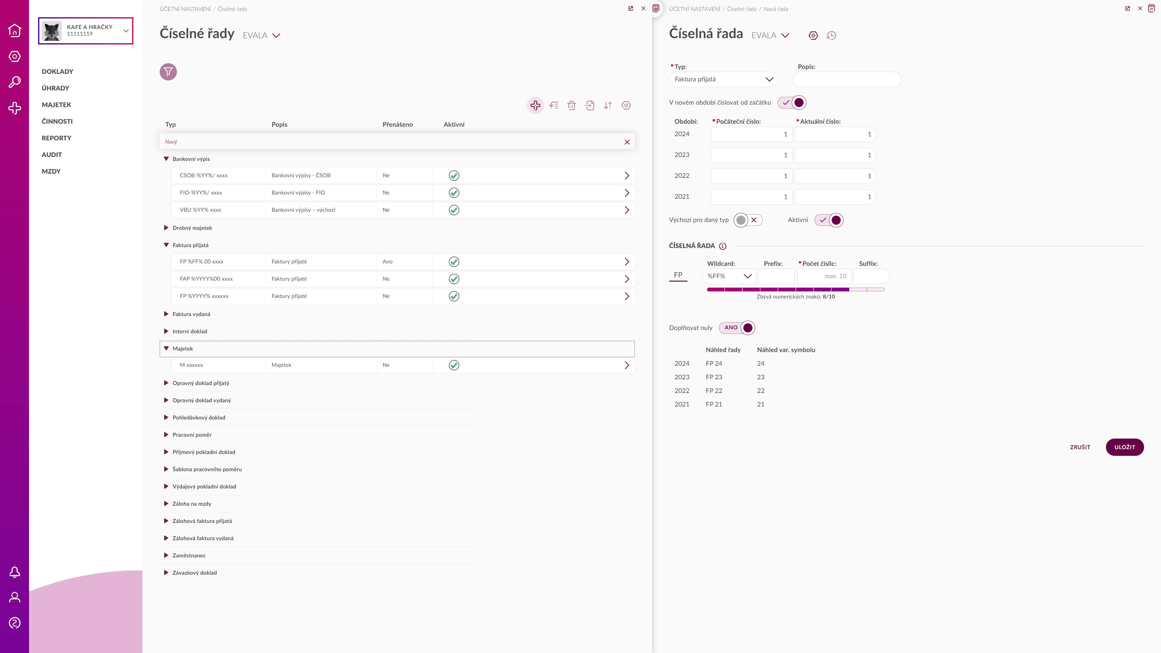
Task: Open the Typ dropdown Faktura přijatá
Action: [x=723, y=79]
